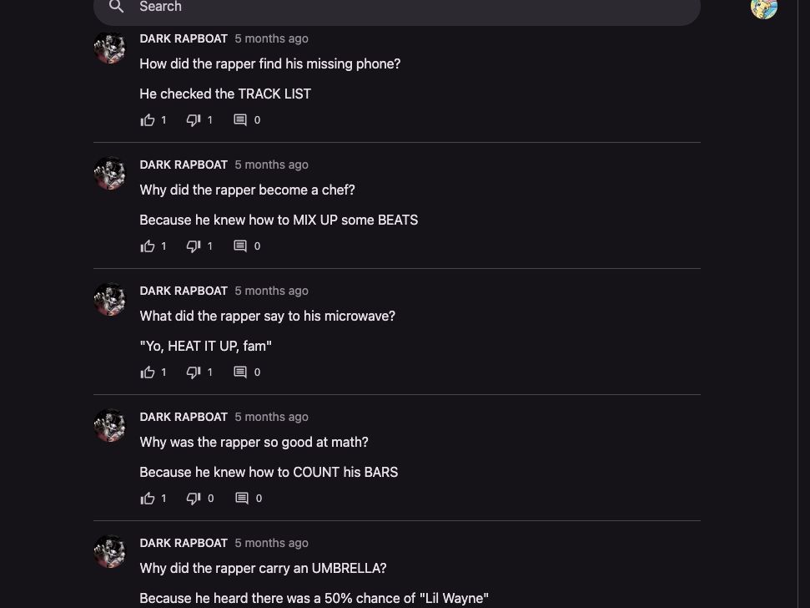Like the MIX UP some BEATS comment

(148, 246)
